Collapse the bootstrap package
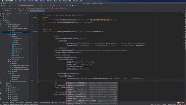Screen dimensions: 186x105 click(x=9, y=27)
